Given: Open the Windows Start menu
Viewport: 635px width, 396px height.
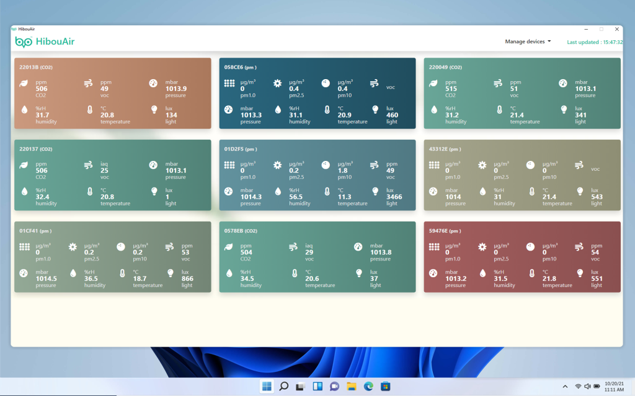Looking at the screenshot, I should tap(267, 387).
